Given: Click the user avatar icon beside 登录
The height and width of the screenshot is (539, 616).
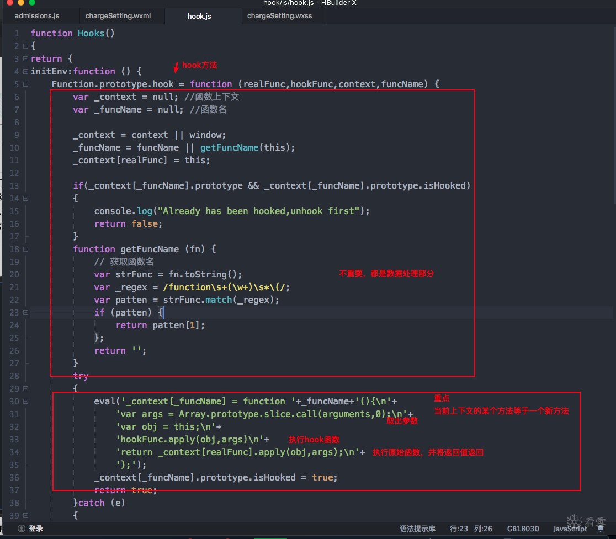Looking at the screenshot, I should [x=21, y=529].
